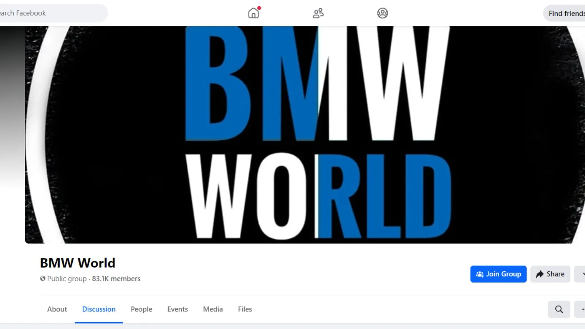The image size is (585, 329).
Task: Expand the dropdown next to Share
Action: pyautogui.click(x=580, y=274)
